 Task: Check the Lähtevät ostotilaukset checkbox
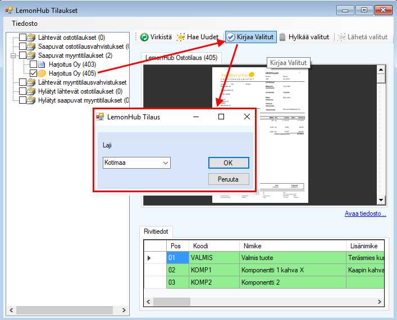pos(23,38)
